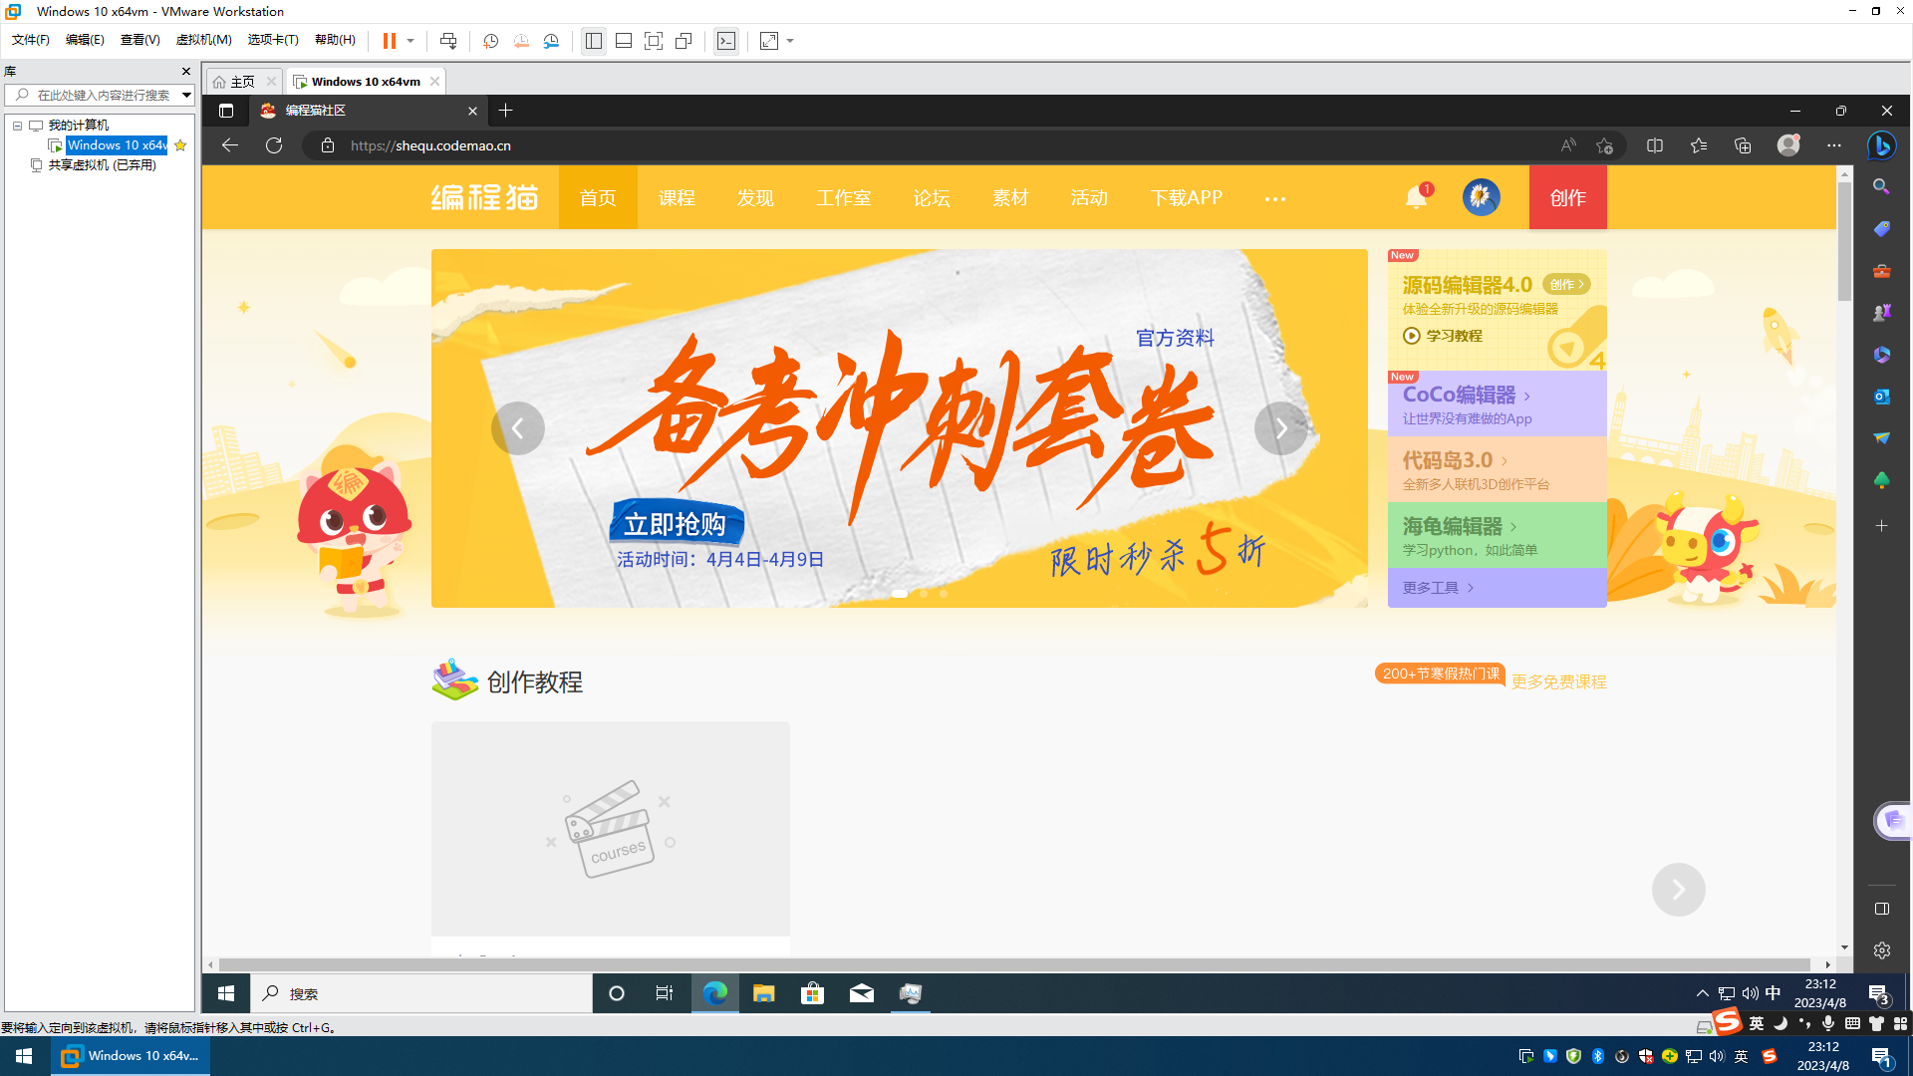
Task: Toggle VMware library panel visibility icon
Action: [594, 41]
